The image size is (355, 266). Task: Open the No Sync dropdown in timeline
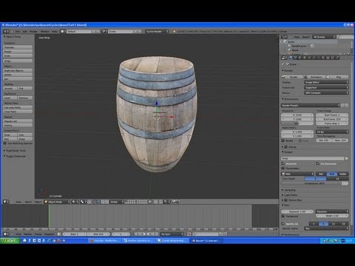[x=172, y=234]
